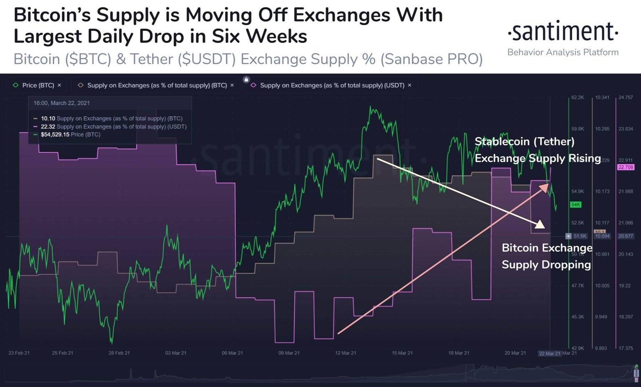Click the lock icon above metric tabs

[246, 79]
